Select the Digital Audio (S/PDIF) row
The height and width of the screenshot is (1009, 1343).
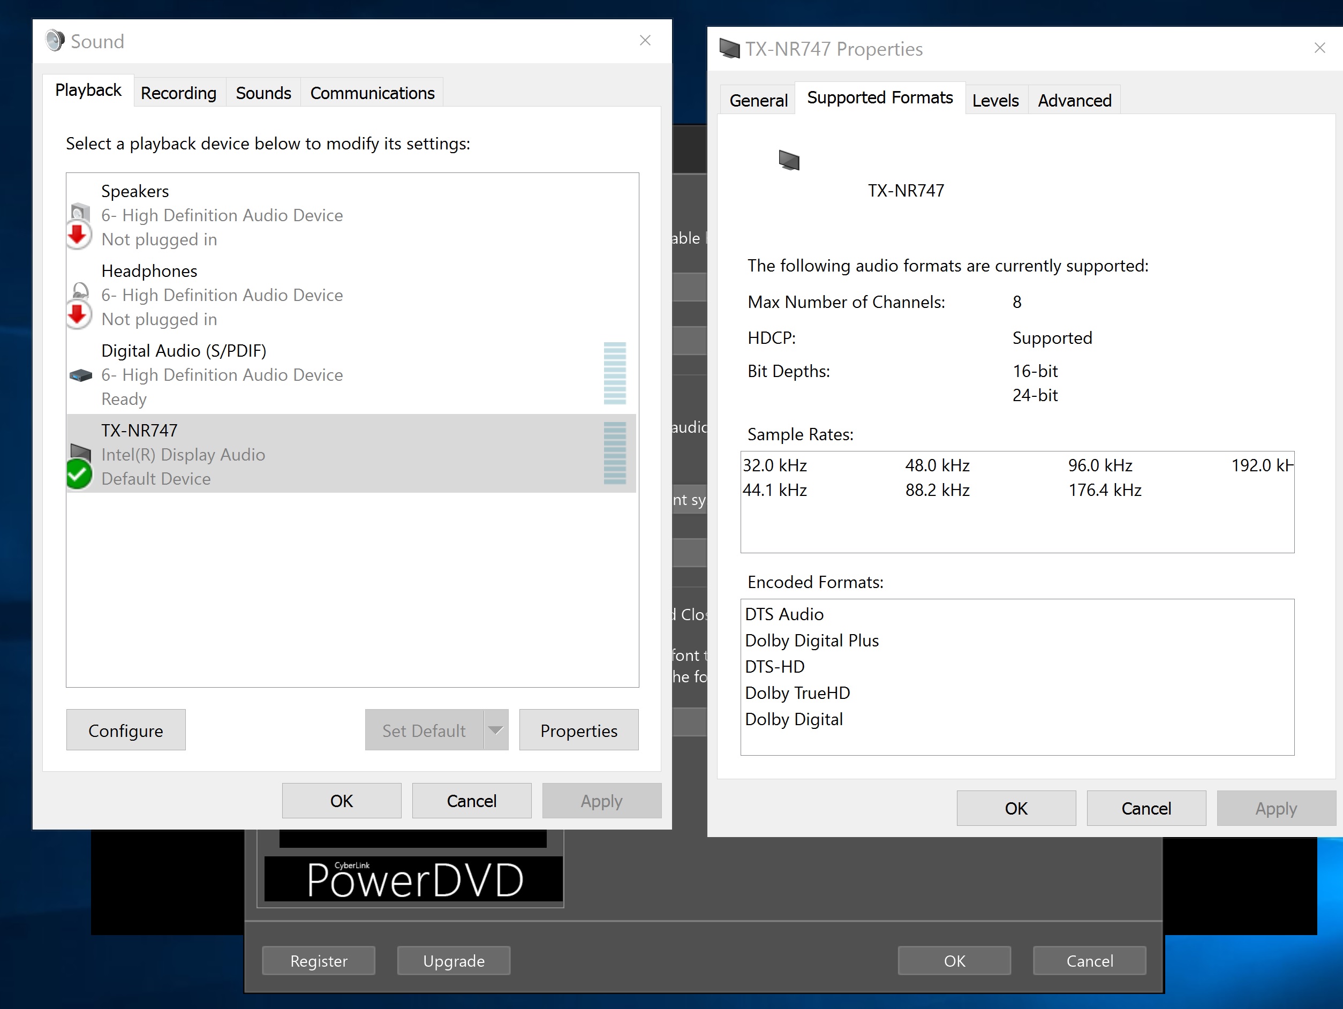pos(351,374)
